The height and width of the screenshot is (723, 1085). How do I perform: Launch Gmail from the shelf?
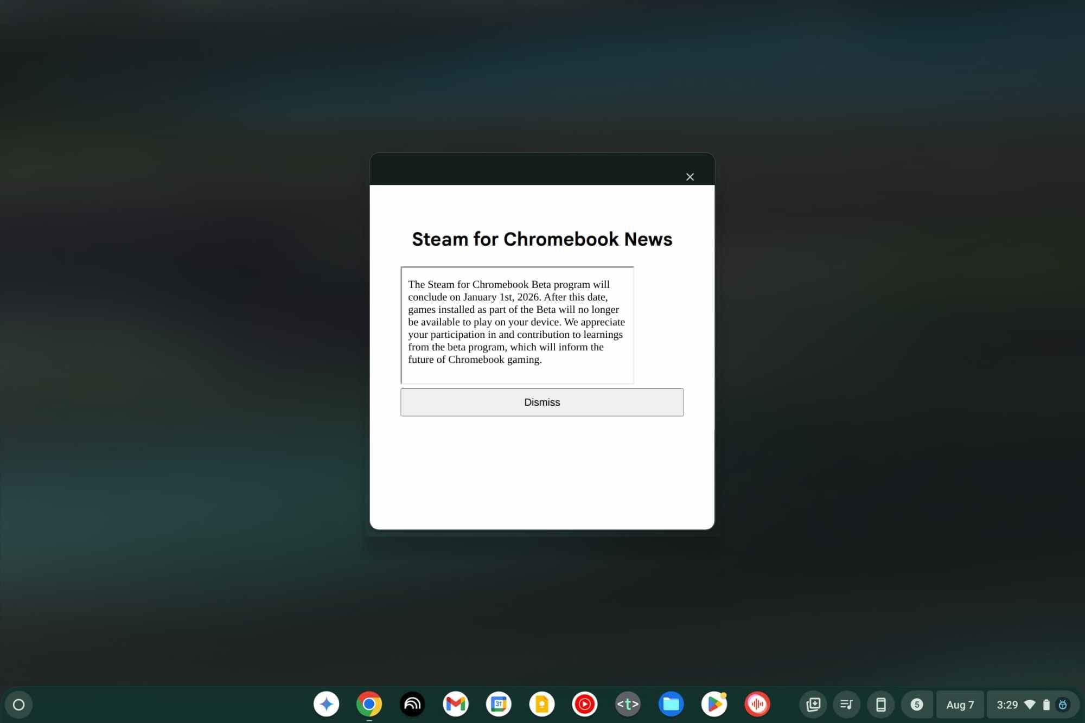[455, 704]
